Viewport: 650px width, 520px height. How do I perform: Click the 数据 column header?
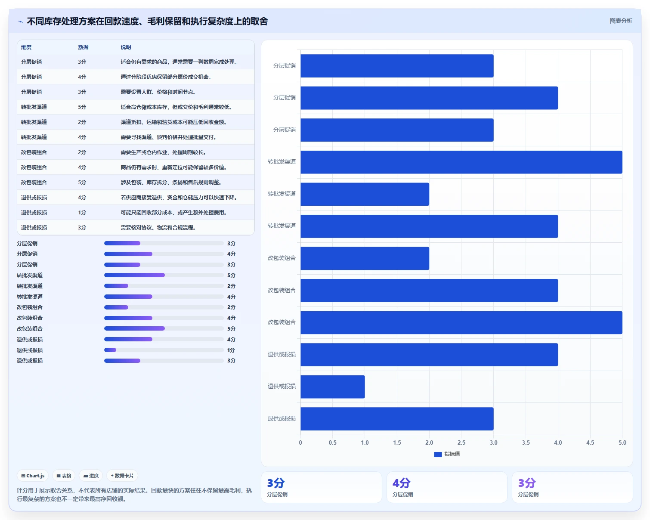[83, 47]
